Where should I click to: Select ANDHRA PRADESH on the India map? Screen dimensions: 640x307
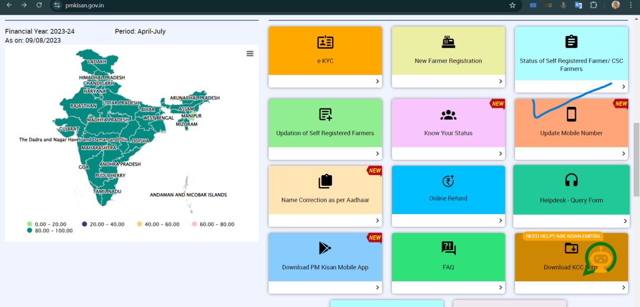pyautogui.click(x=120, y=164)
